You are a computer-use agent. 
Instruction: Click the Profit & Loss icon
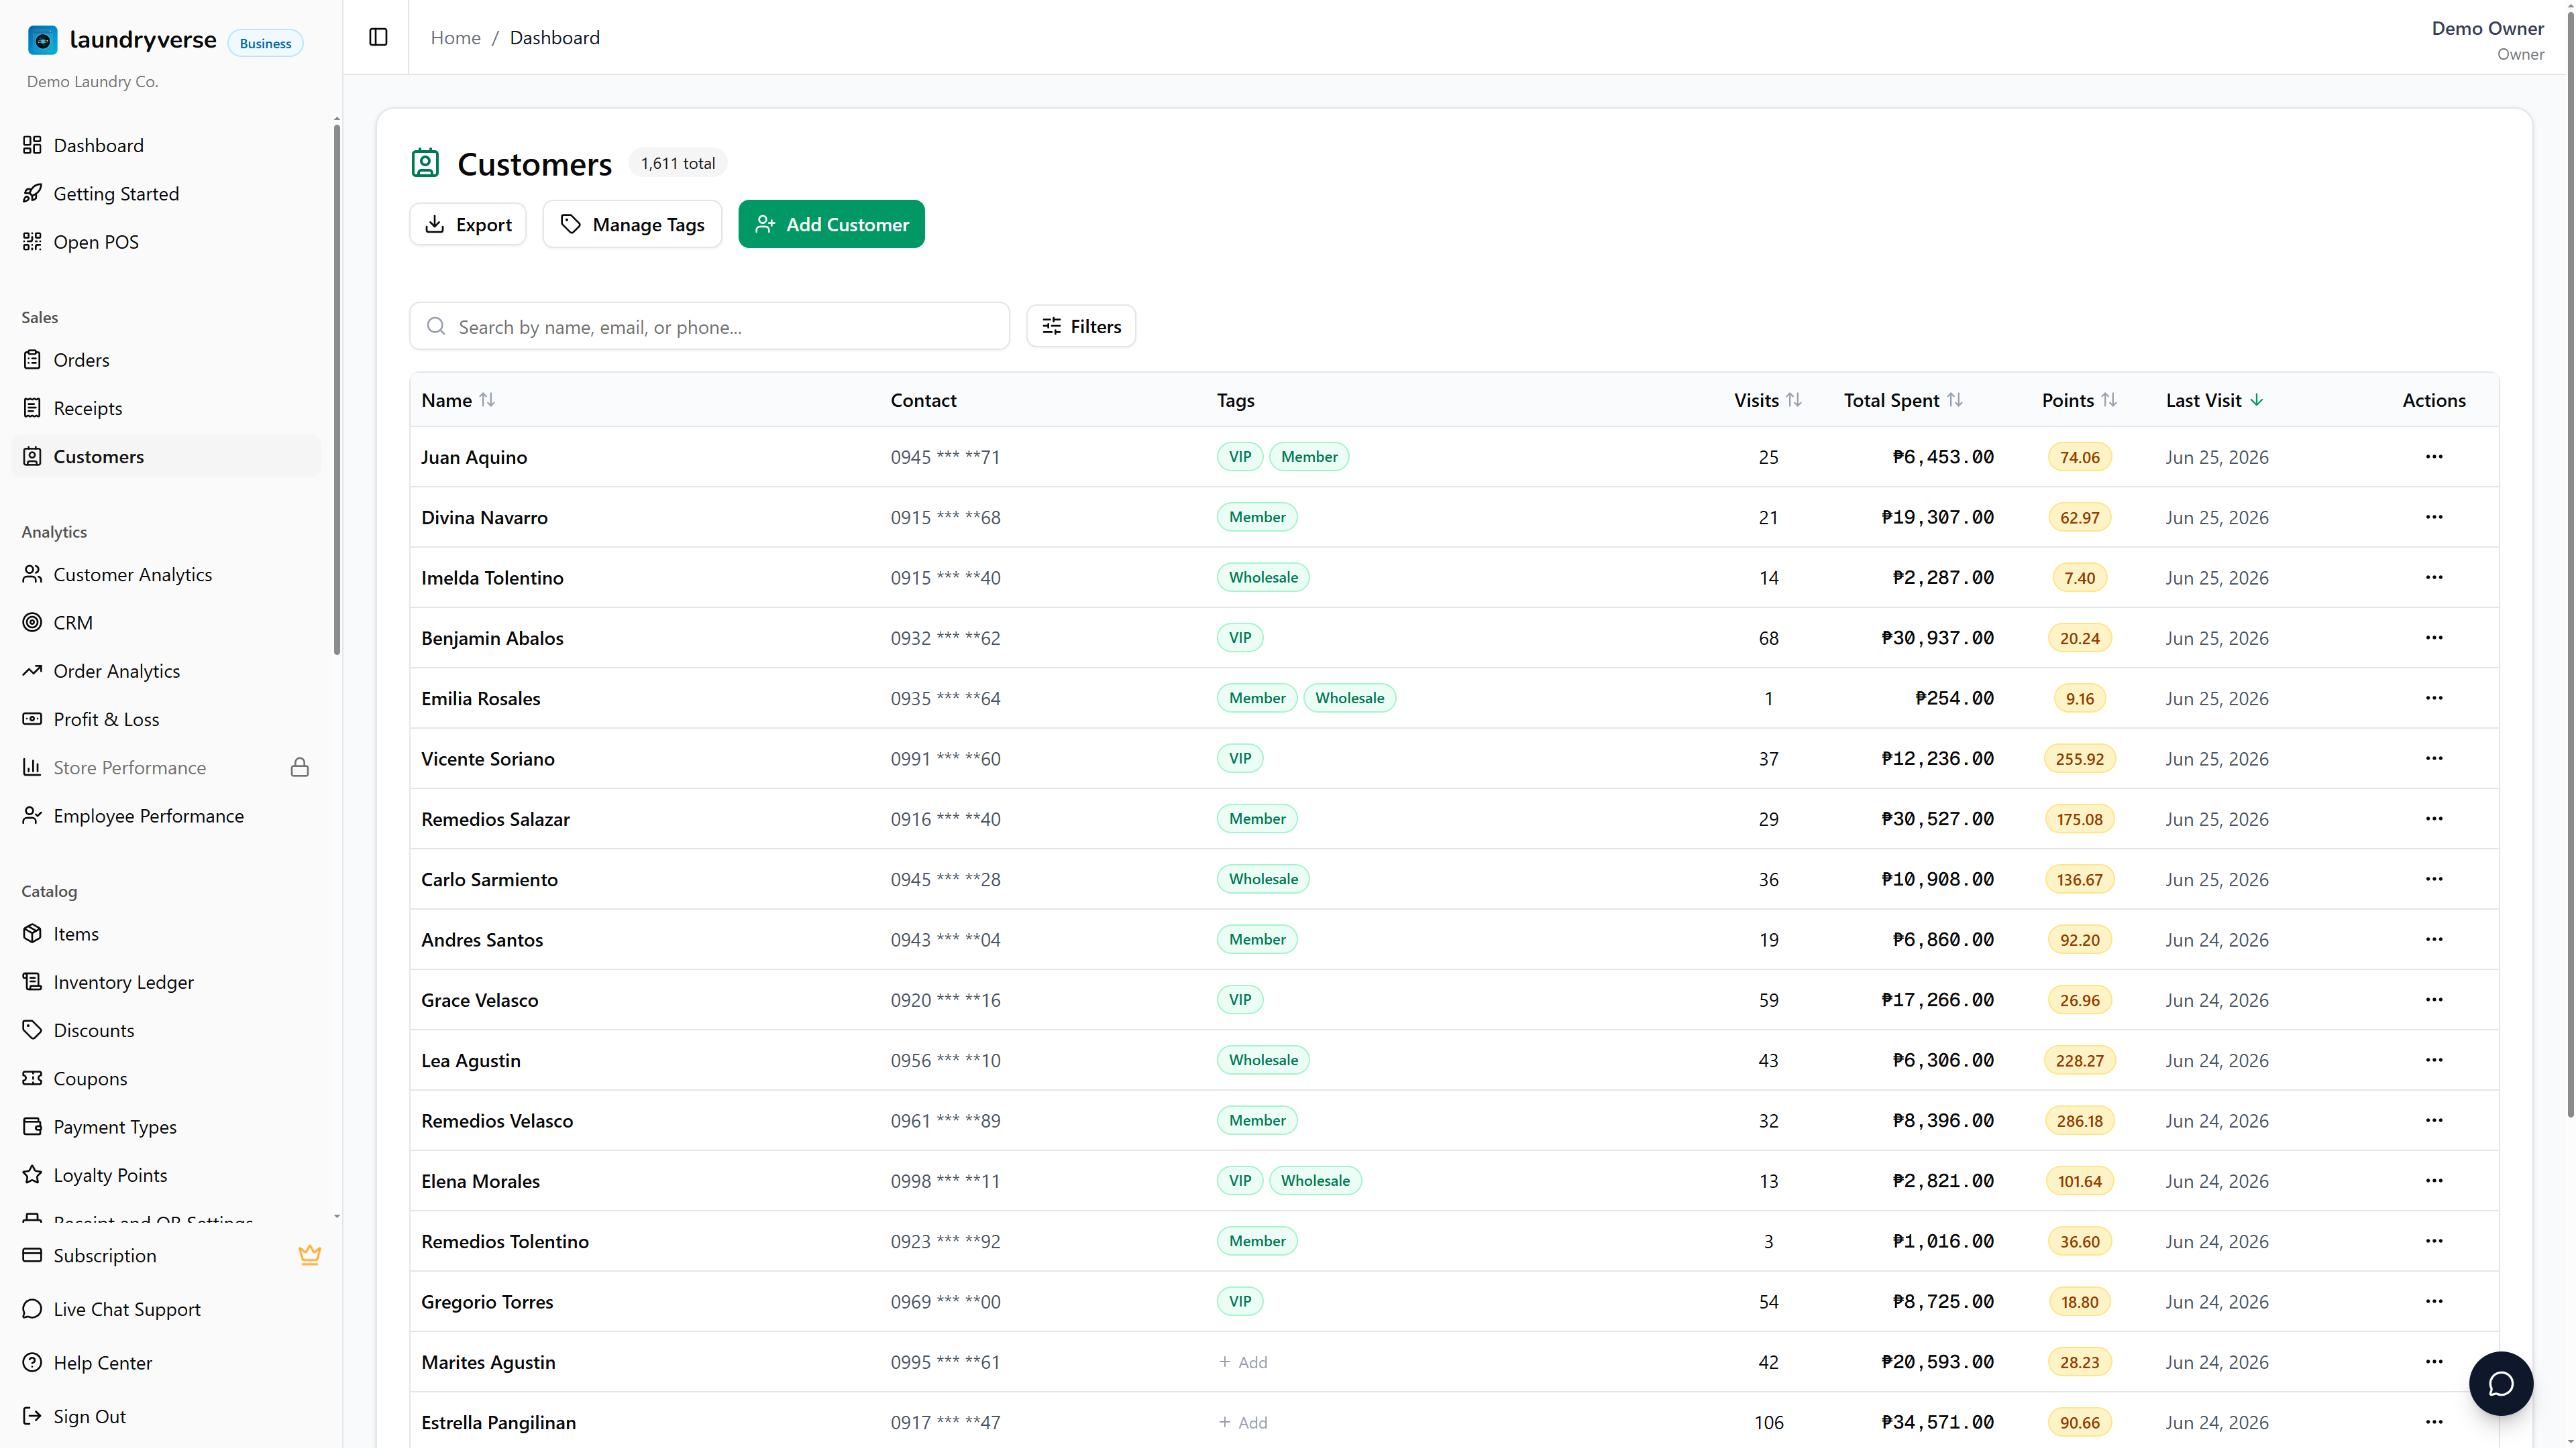(x=32, y=719)
